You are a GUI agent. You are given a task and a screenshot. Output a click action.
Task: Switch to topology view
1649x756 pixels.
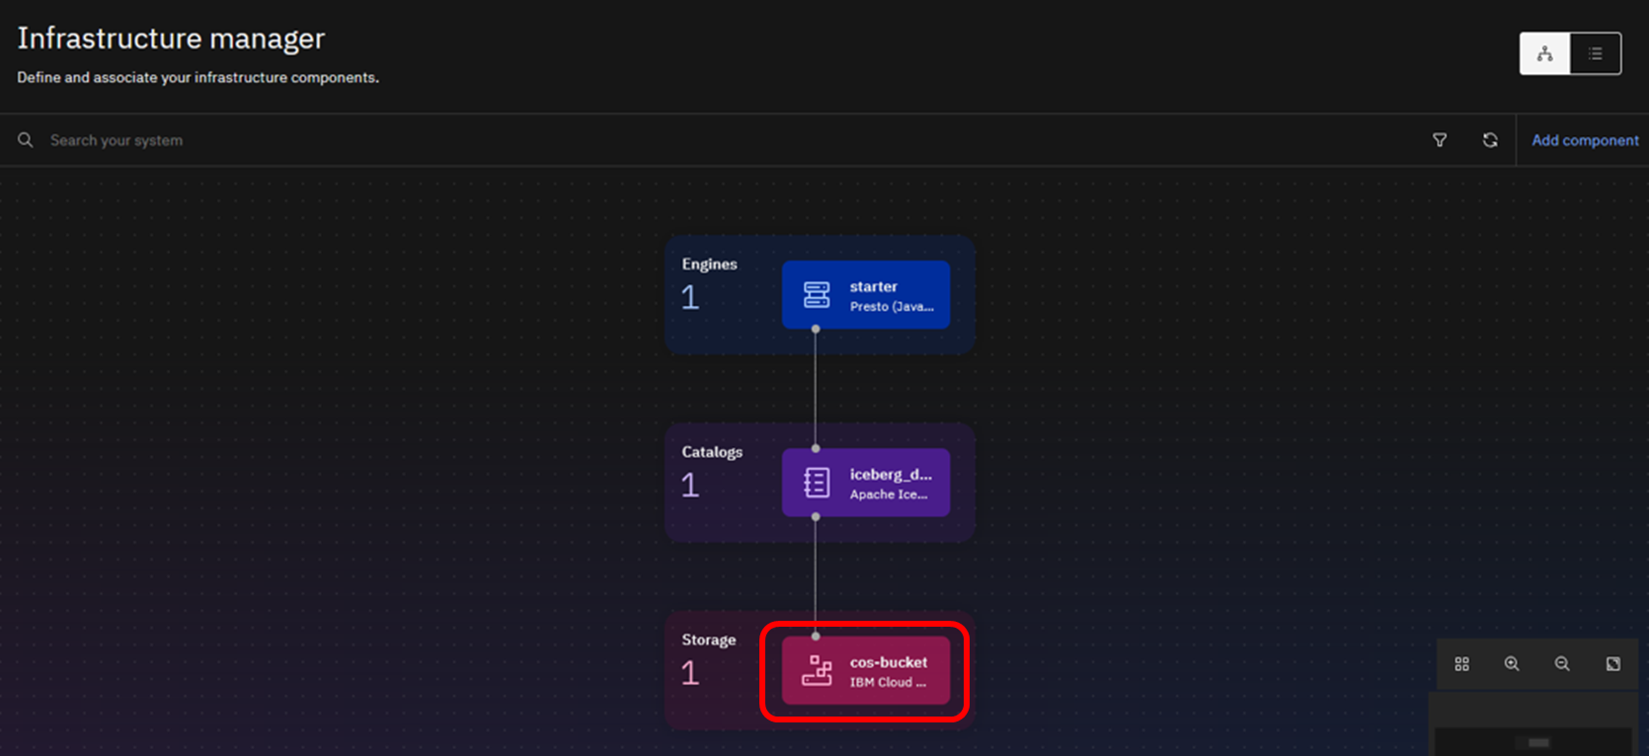(x=1544, y=54)
